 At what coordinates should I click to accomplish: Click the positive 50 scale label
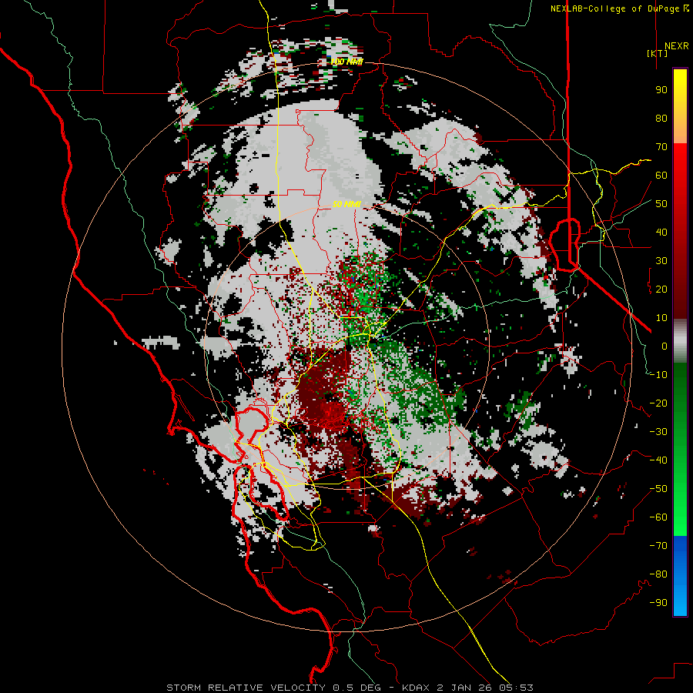(x=661, y=204)
